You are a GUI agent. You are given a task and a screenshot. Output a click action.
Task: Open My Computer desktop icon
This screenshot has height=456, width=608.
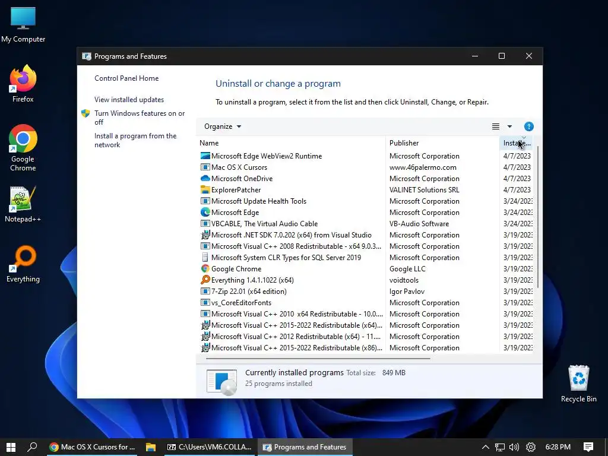click(x=23, y=25)
